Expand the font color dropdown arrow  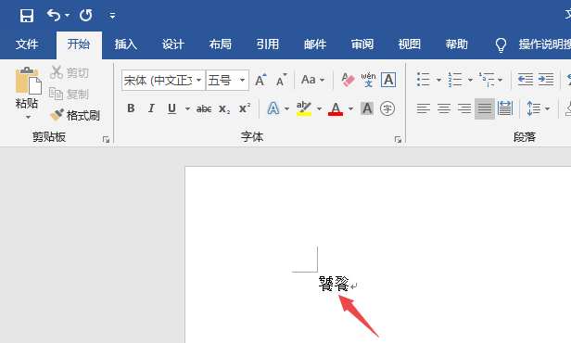coord(350,108)
